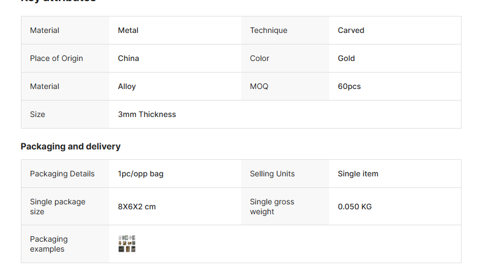This screenshot has width=478, height=278.
Task: Select the "3mm Thickness" size value
Action: tap(147, 114)
